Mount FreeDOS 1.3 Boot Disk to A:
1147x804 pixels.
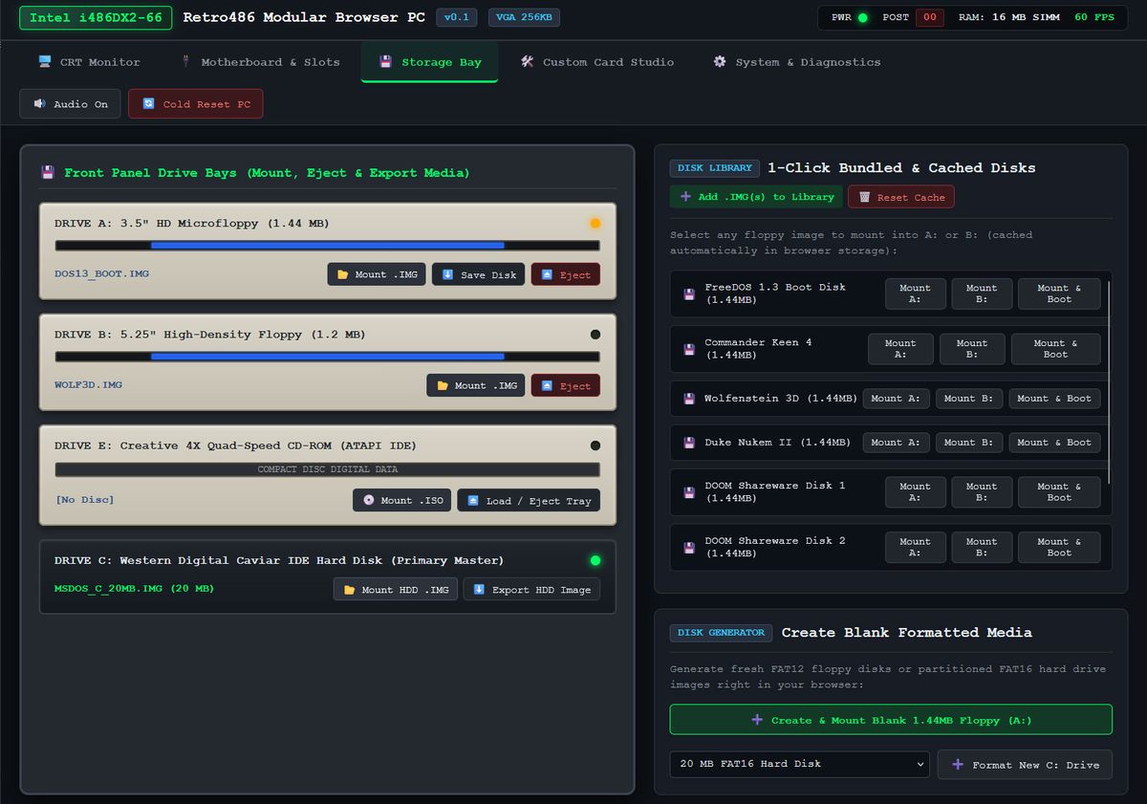click(x=915, y=293)
